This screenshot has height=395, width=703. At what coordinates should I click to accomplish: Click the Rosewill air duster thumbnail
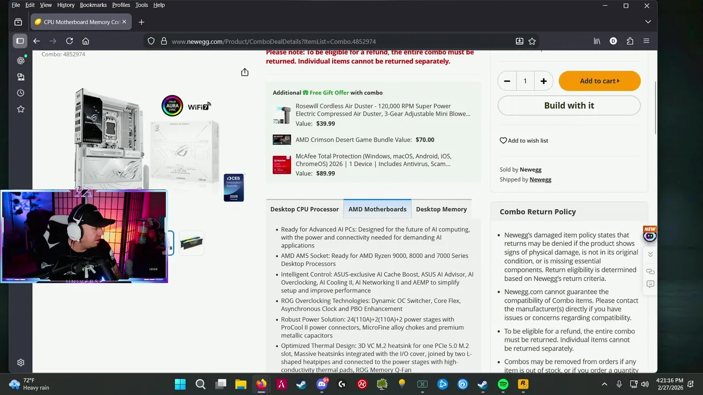point(282,115)
